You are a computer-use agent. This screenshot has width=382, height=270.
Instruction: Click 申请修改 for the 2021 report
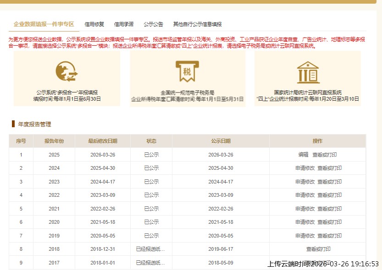(x=304, y=209)
